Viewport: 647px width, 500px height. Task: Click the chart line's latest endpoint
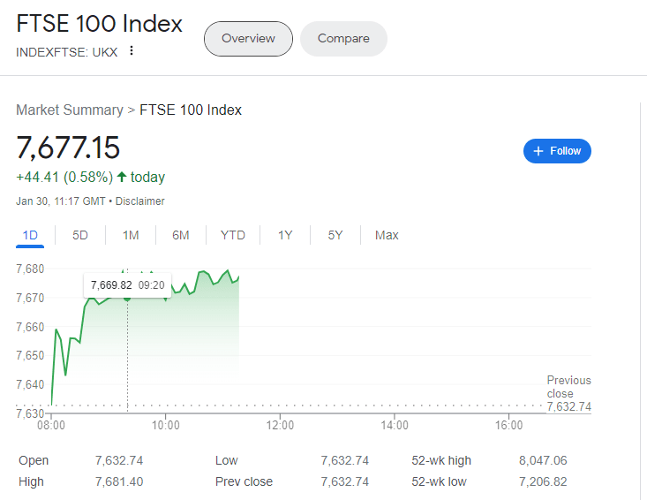point(238,277)
